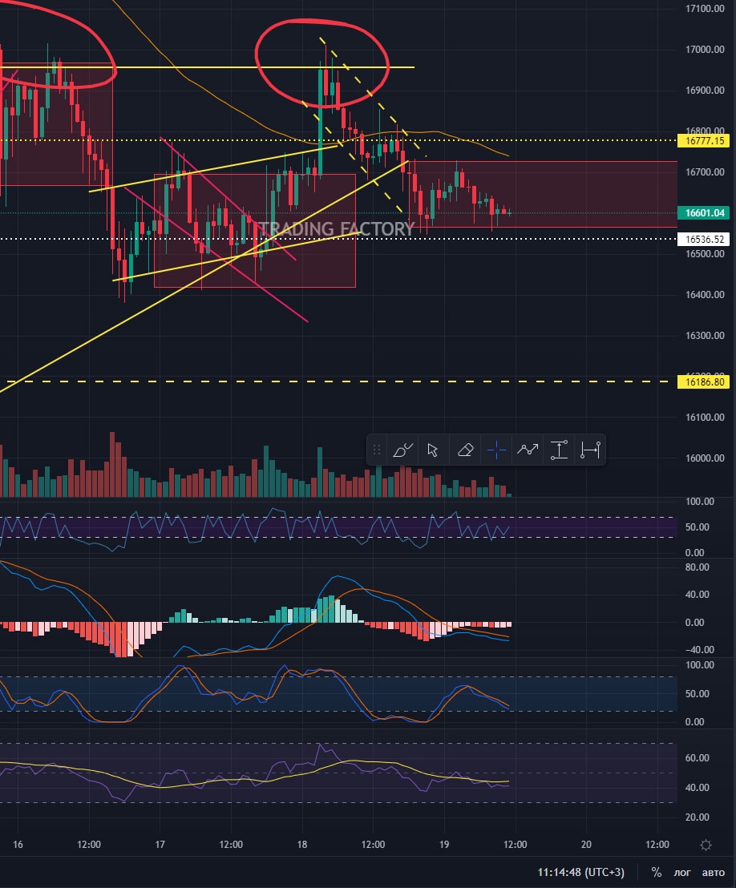Open timezone menu showing UTC+3
This screenshot has height=888, width=736.
tap(582, 872)
